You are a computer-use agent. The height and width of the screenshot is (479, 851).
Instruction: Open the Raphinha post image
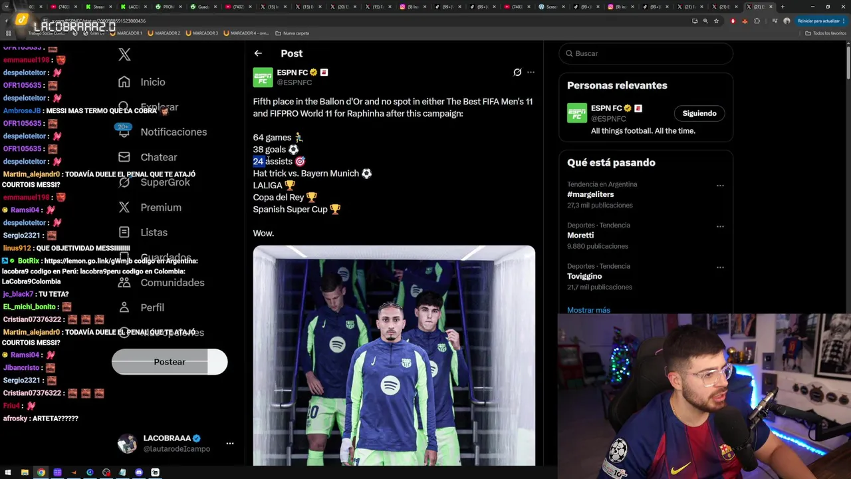[x=394, y=356]
